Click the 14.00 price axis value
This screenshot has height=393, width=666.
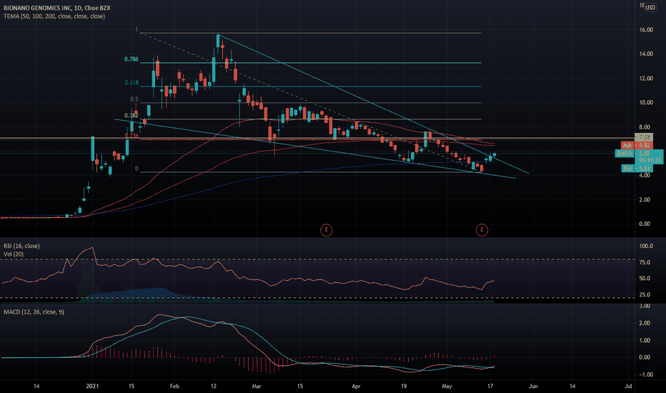click(x=646, y=54)
